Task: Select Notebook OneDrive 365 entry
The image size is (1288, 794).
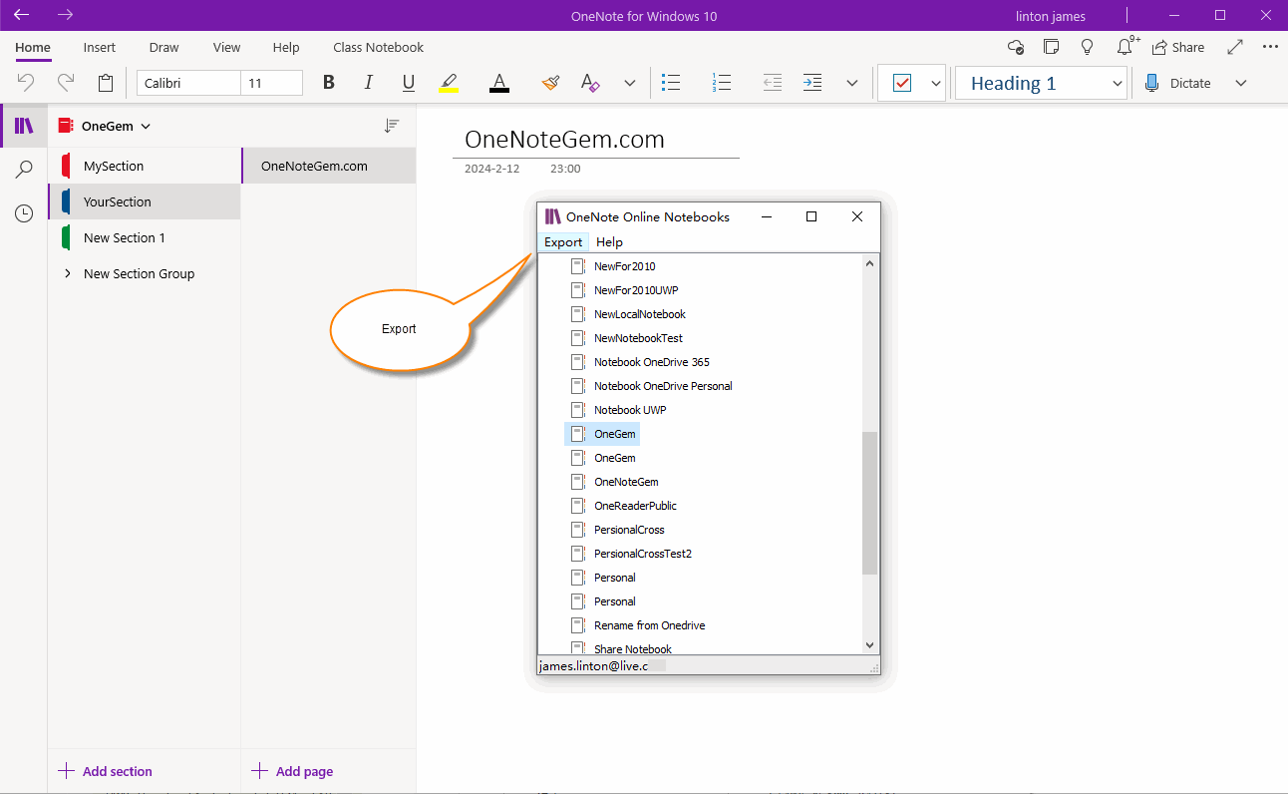Action: click(x=652, y=362)
